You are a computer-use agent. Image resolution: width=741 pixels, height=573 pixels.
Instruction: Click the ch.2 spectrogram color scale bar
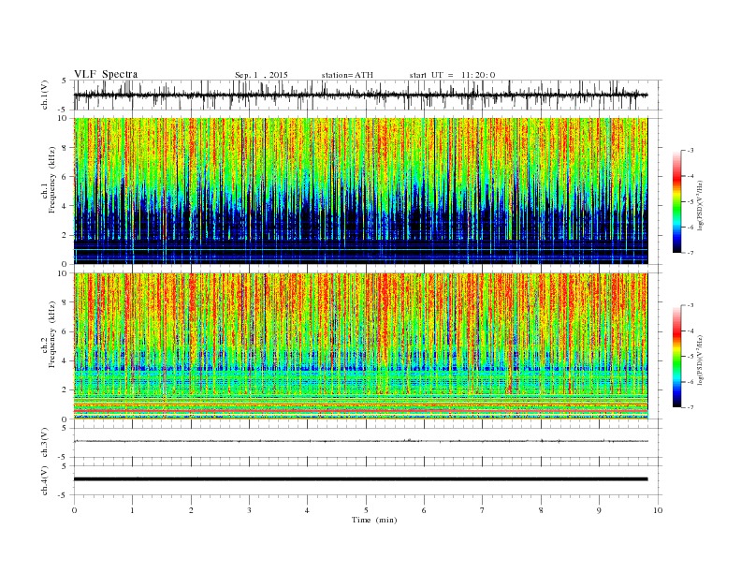click(x=677, y=356)
